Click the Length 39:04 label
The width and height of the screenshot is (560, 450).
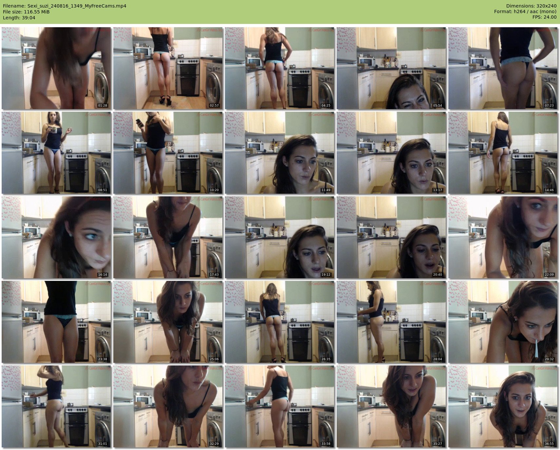(19, 18)
